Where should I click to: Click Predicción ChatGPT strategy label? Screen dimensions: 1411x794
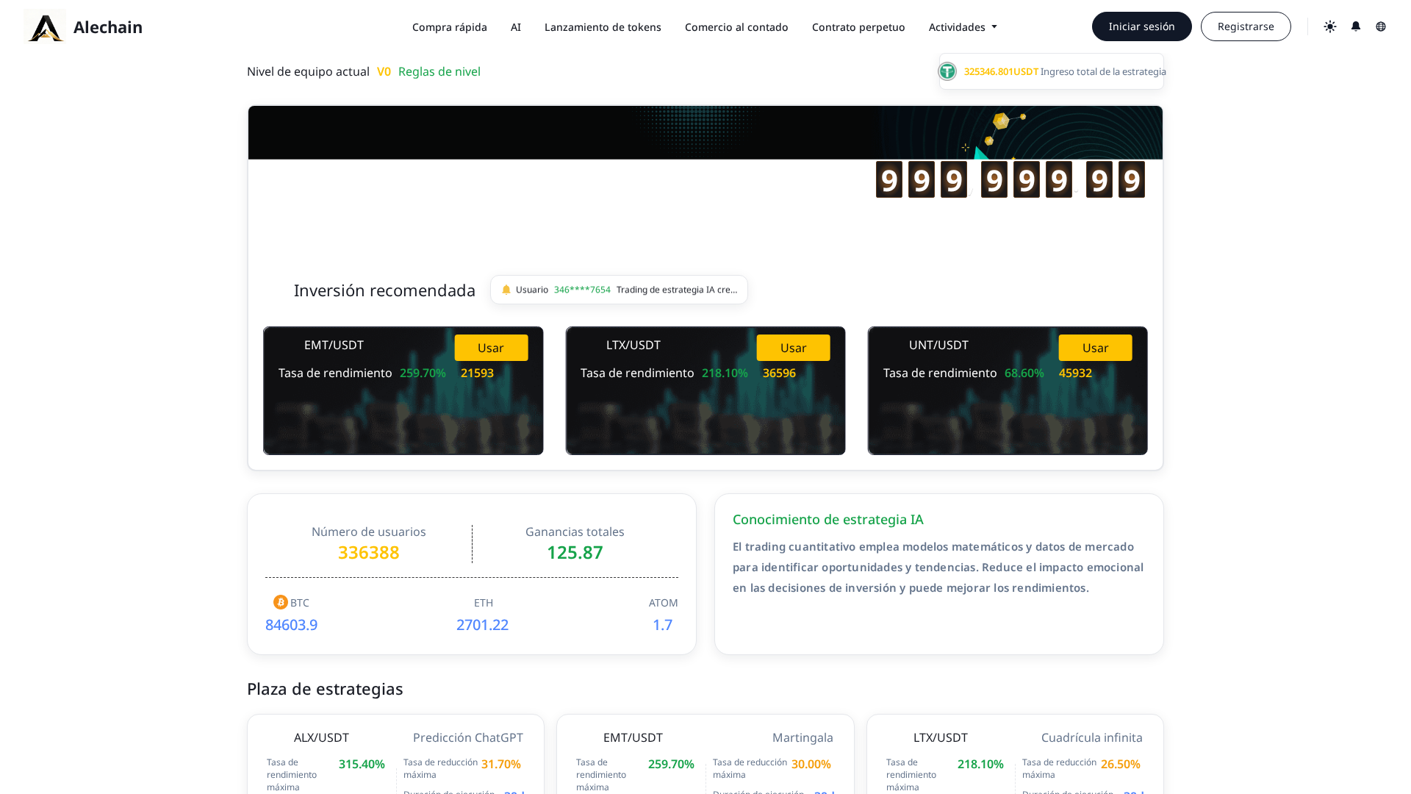468,737
